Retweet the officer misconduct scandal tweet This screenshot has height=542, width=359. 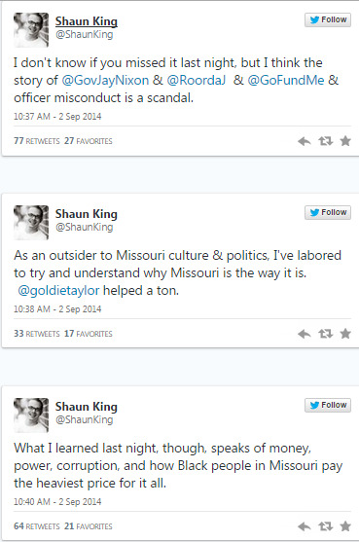(x=326, y=141)
